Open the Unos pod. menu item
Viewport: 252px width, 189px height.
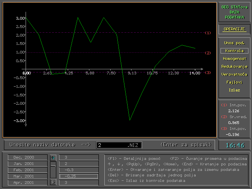(x=234, y=43)
